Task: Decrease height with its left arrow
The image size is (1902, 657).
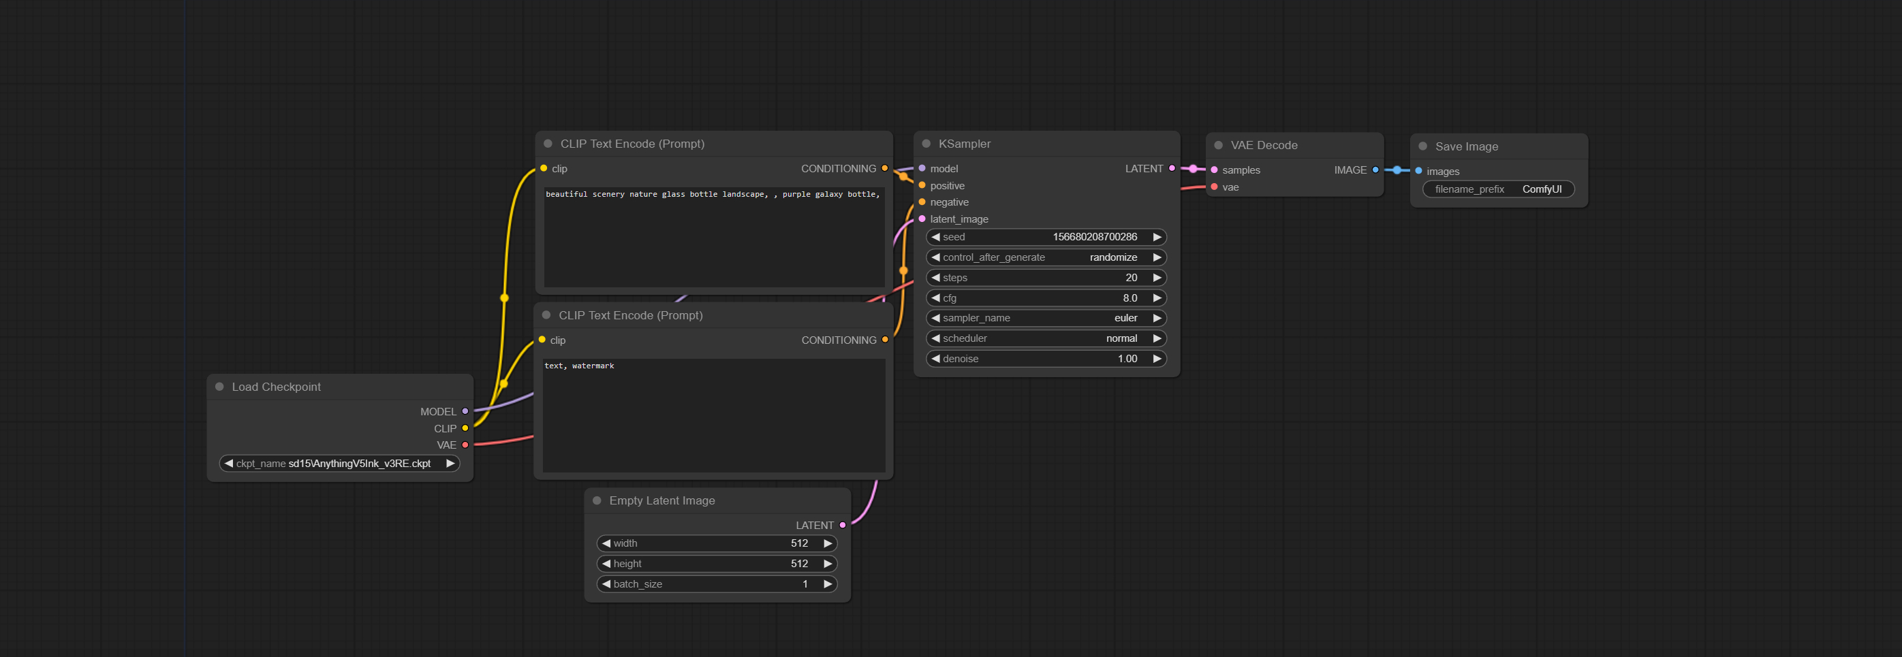Action: click(606, 564)
